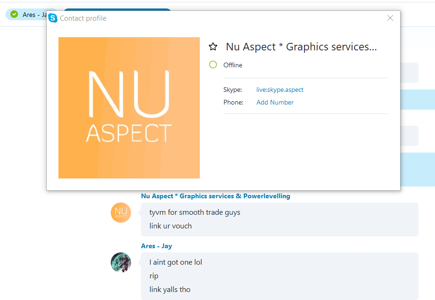
Task: Click the small Nu Aspect avatar in chat
Action: 121,212
